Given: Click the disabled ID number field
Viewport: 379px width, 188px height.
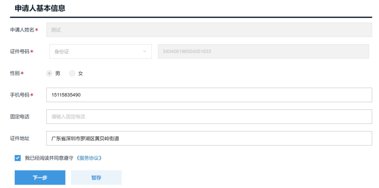Looking at the screenshot, I should (263, 51).
